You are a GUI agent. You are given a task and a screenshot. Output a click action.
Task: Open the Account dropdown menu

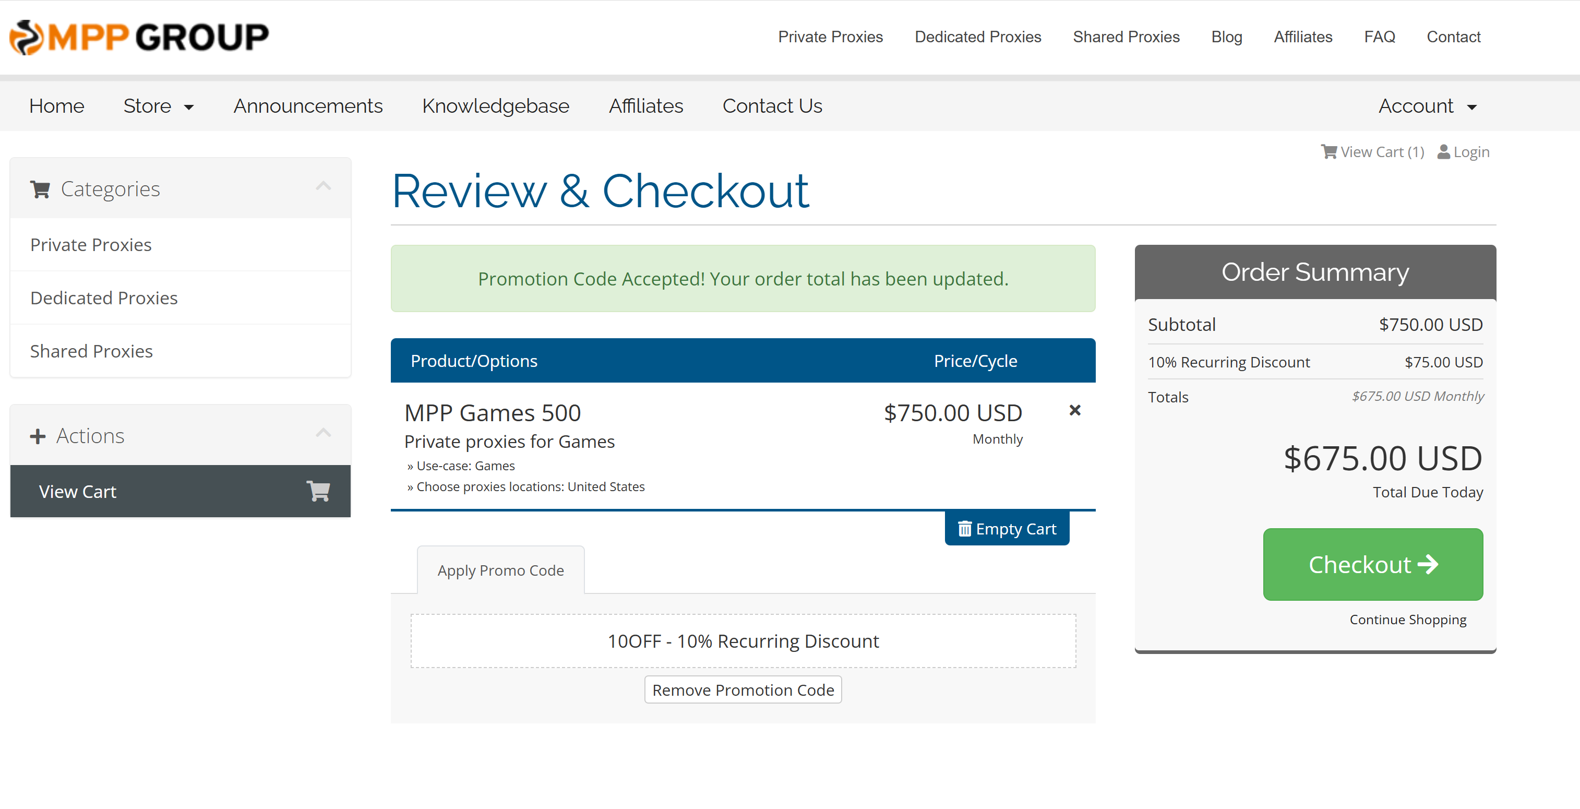(x=1427, y=106)
